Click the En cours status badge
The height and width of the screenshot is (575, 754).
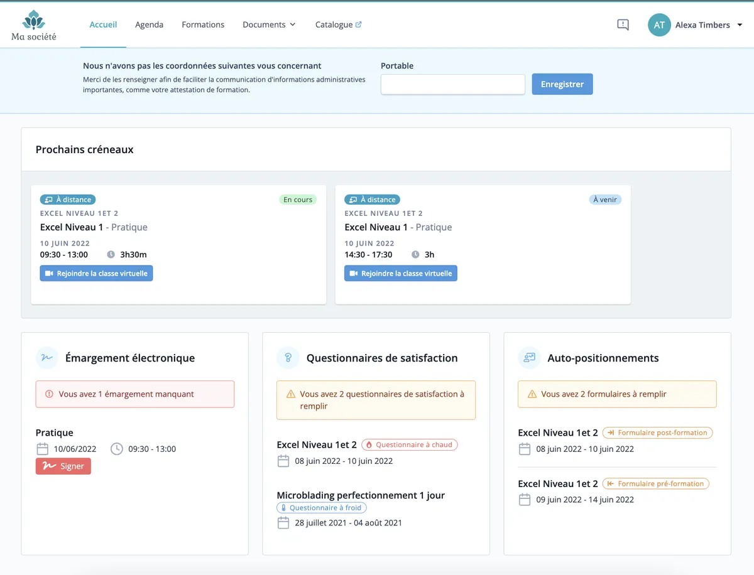coord(298,200)
